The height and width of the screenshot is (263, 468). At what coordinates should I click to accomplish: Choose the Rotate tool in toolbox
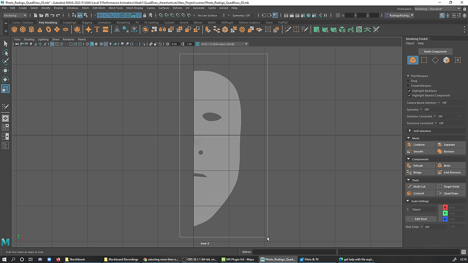click(5, 79)
